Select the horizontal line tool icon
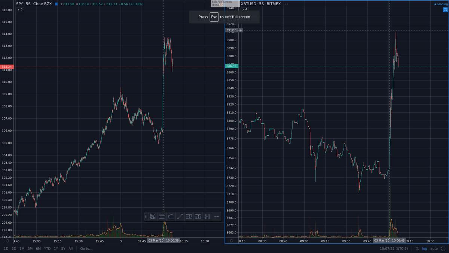This screenshot has height=253, width=449. (217, 216)
